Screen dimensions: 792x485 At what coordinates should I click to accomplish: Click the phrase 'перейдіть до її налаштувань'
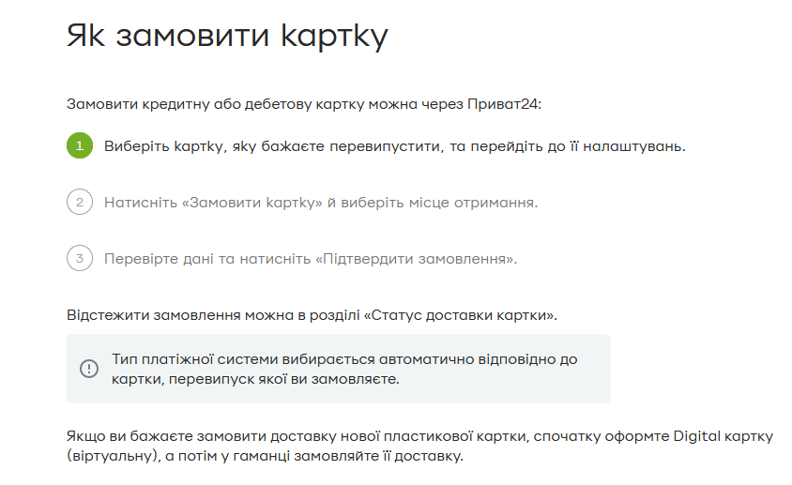pyautogui.click(x=578, y=146)
